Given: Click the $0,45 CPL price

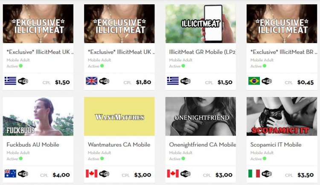Looking at the screenshot, I should tap(305, 82).
